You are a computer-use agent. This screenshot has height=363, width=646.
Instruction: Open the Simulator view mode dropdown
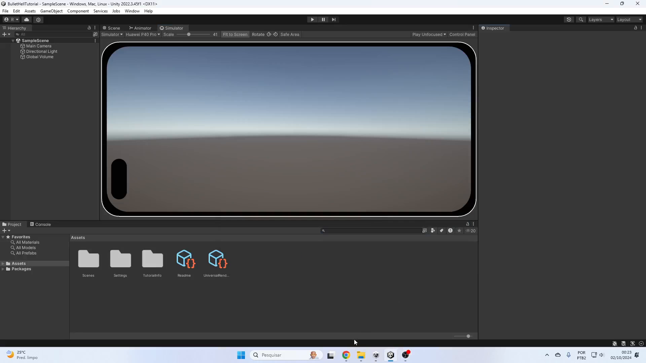coord(112,34)
